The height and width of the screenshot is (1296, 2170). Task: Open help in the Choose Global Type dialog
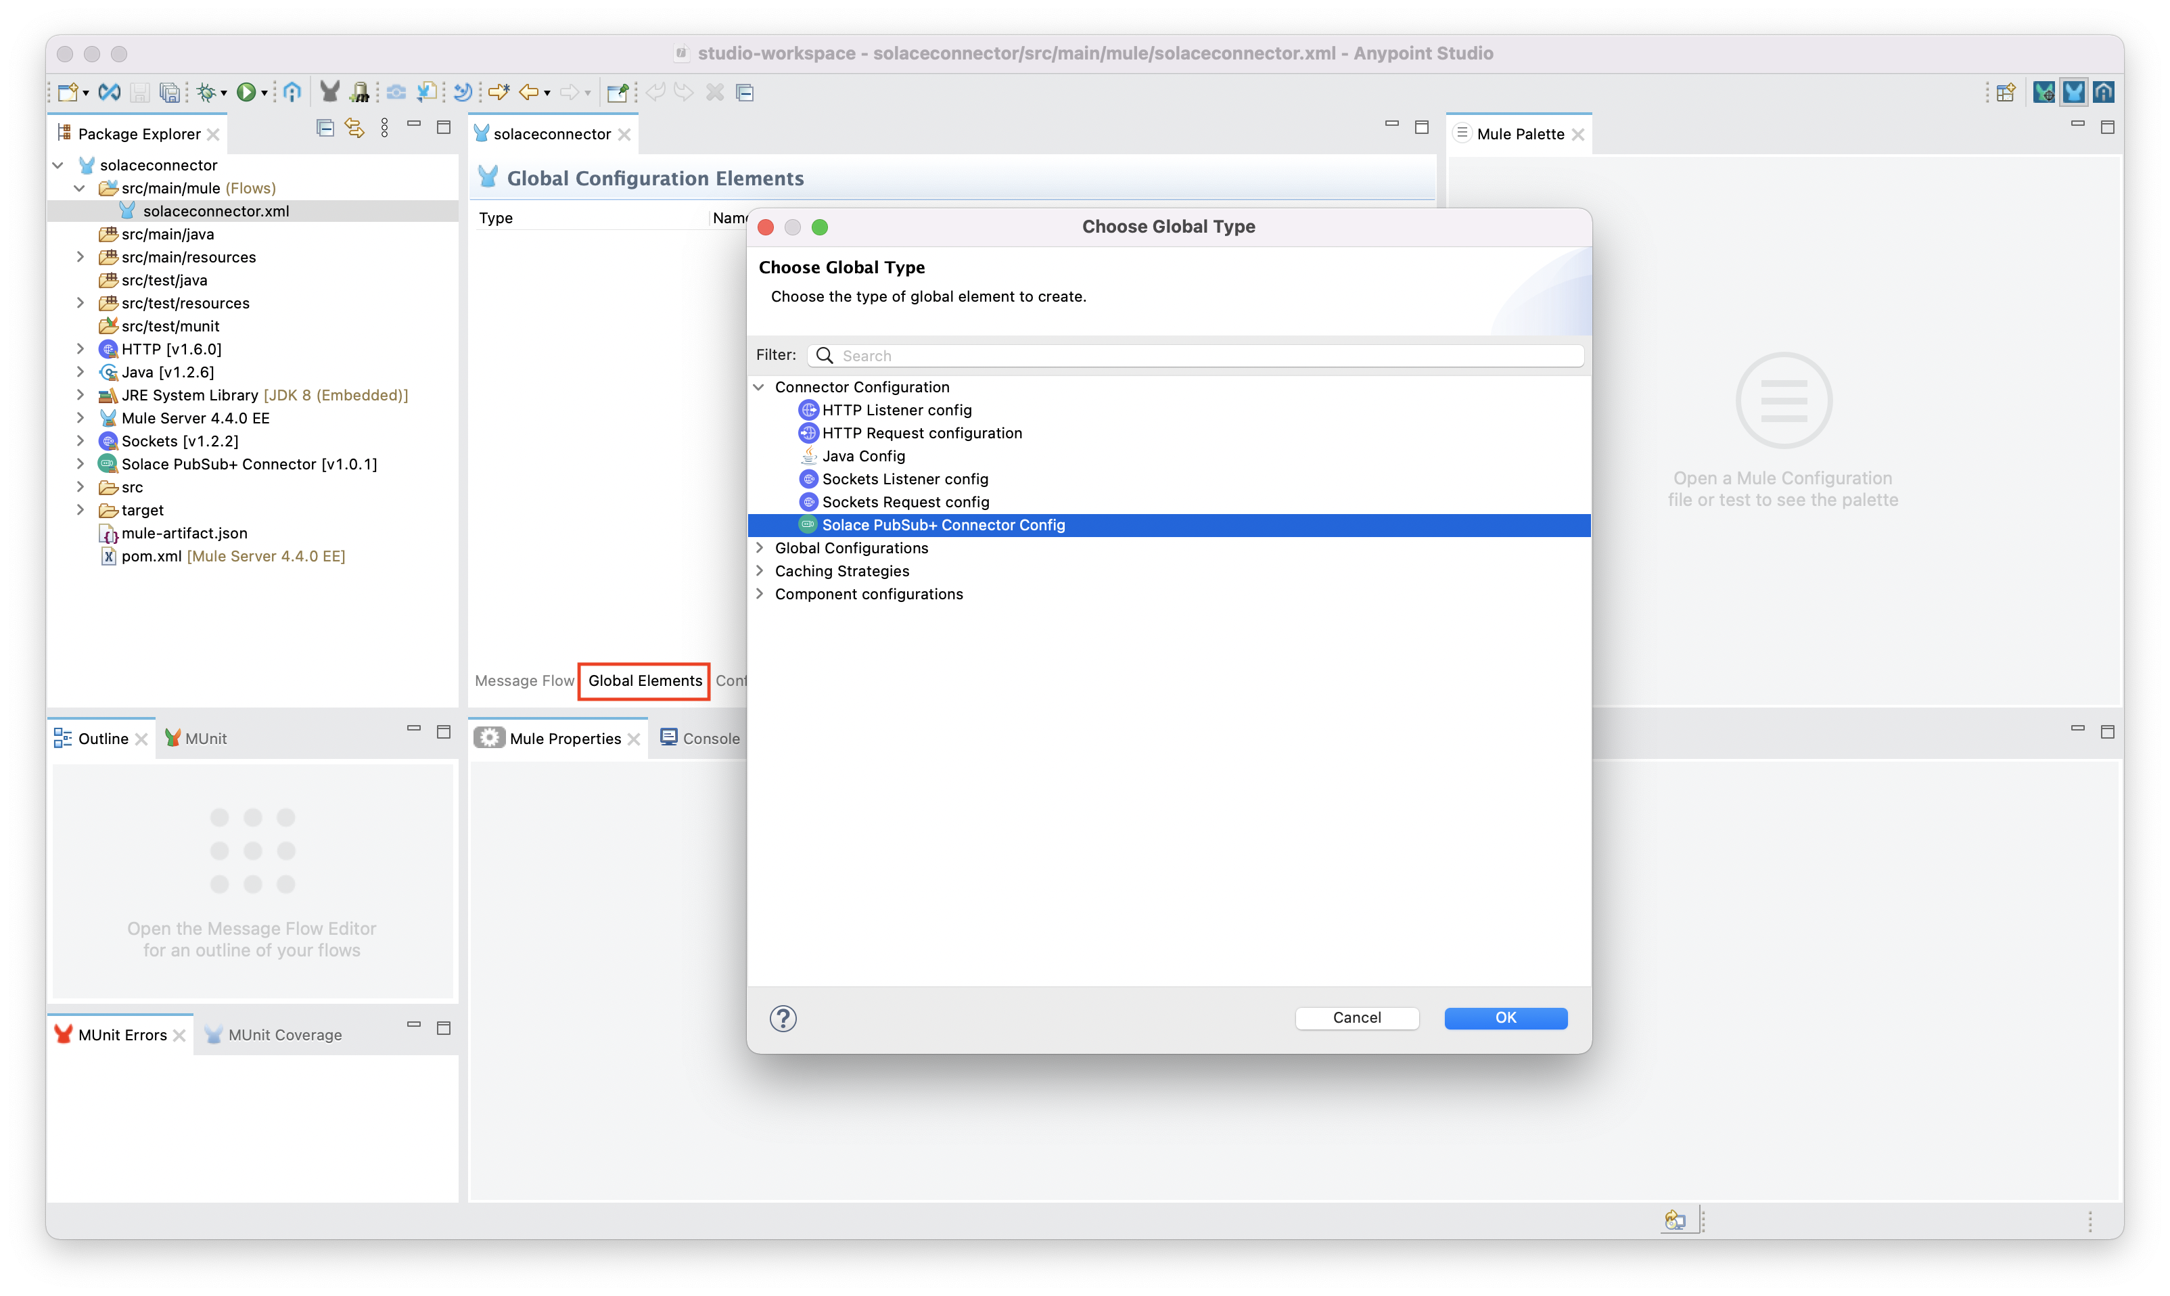(783, 1018)
